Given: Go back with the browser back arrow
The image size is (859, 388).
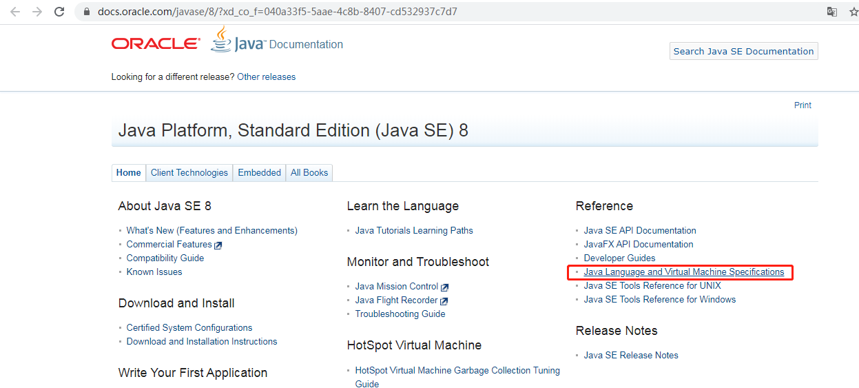Looking at the screenshot, I should click(x=15, y=12).
